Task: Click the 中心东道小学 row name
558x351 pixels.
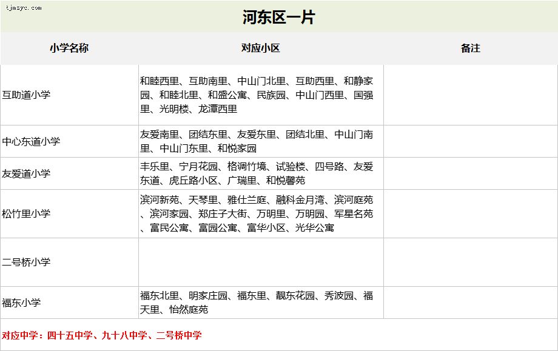Action: pos(32,141)
